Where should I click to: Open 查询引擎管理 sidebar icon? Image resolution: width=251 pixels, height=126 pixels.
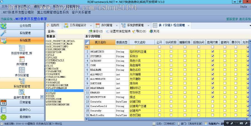22,92
